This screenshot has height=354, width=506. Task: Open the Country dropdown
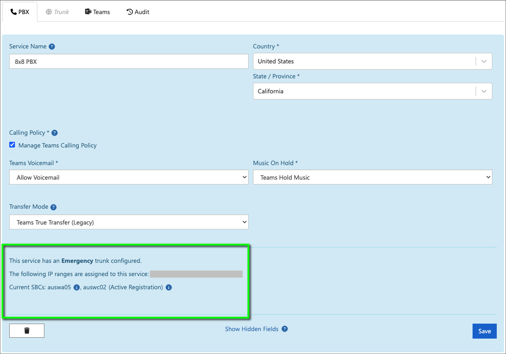click(372, 61)
